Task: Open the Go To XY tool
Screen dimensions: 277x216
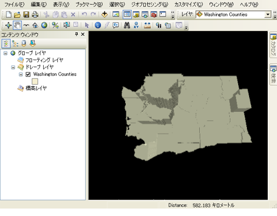Action: (x=136, y=25)
